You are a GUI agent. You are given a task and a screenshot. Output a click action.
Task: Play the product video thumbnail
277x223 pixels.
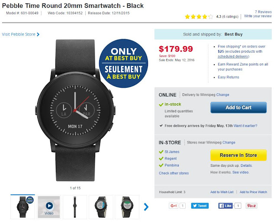click(48, 207)
